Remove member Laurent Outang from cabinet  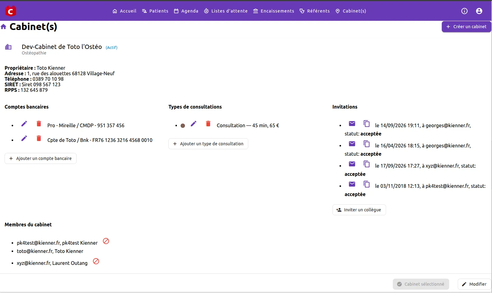[96, 261]
